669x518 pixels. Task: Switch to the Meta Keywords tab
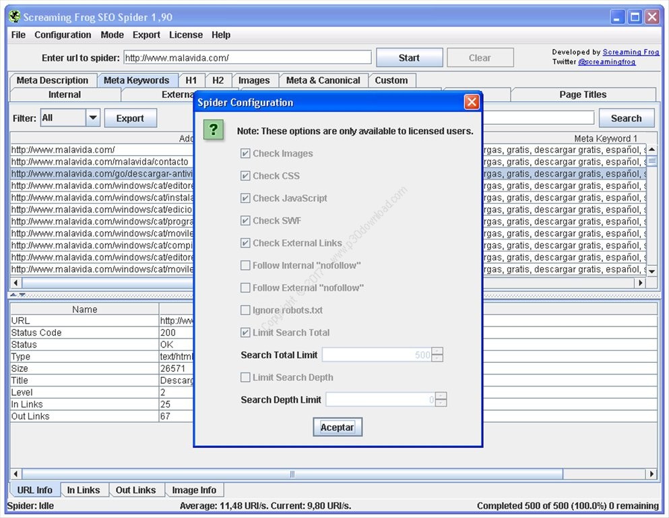[x=137, y=80]
